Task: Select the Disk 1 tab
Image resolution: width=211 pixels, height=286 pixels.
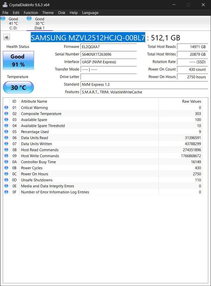Action: click(40, 23)
